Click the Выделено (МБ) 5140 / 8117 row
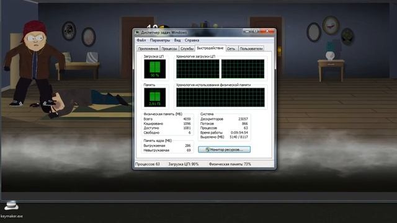Screen dimensions: 397x223 pos(224,137)
